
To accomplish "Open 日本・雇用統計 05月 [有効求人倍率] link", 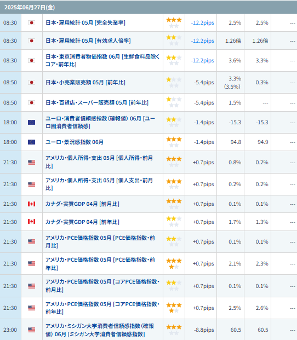I will [88, 41].
